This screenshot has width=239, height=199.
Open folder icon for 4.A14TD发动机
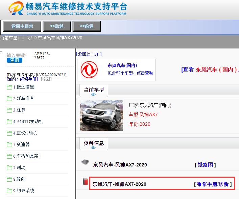coord(9,122)
